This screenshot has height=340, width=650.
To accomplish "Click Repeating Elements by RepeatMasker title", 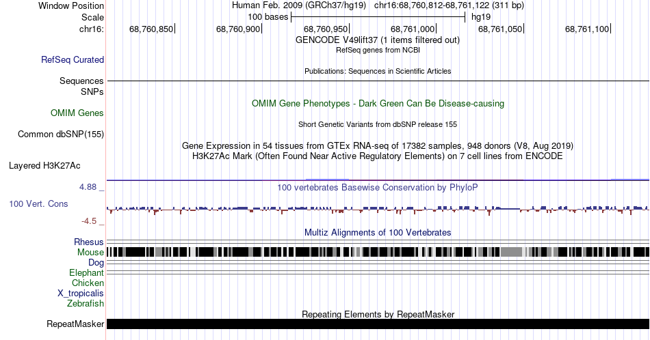I will click(x=378, y=314).
